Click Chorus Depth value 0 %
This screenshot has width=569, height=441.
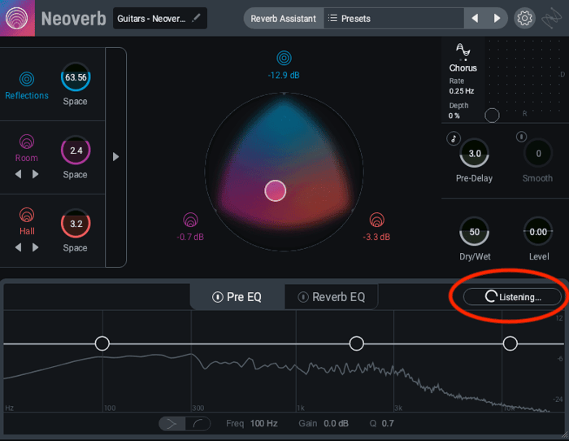[454, 116]
